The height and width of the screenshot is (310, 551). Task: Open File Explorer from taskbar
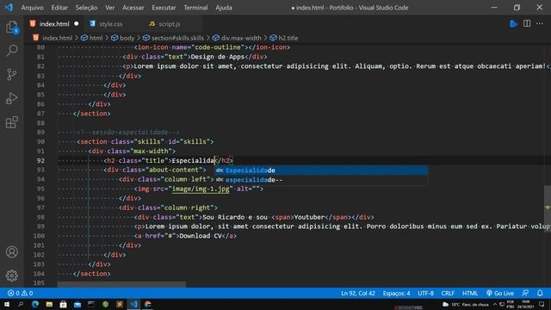(x=49, y=304)
